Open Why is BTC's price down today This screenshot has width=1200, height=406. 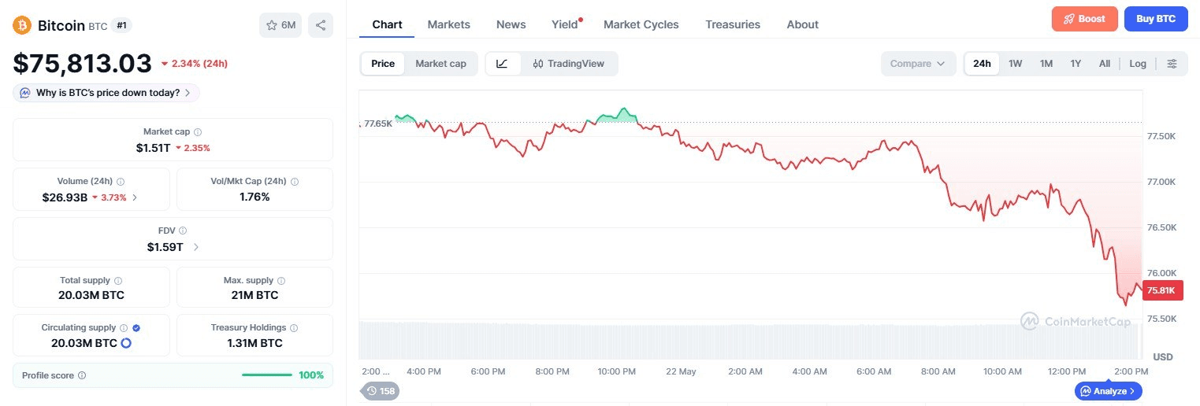(106, 93)
